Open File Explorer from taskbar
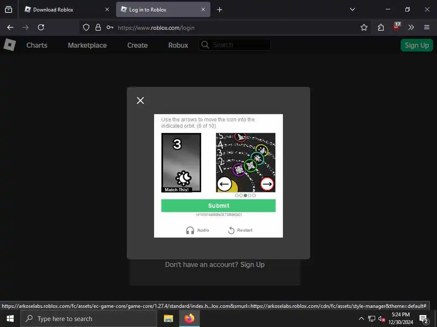437x327 pixels. pyautogui.click(x=168, y=318)
